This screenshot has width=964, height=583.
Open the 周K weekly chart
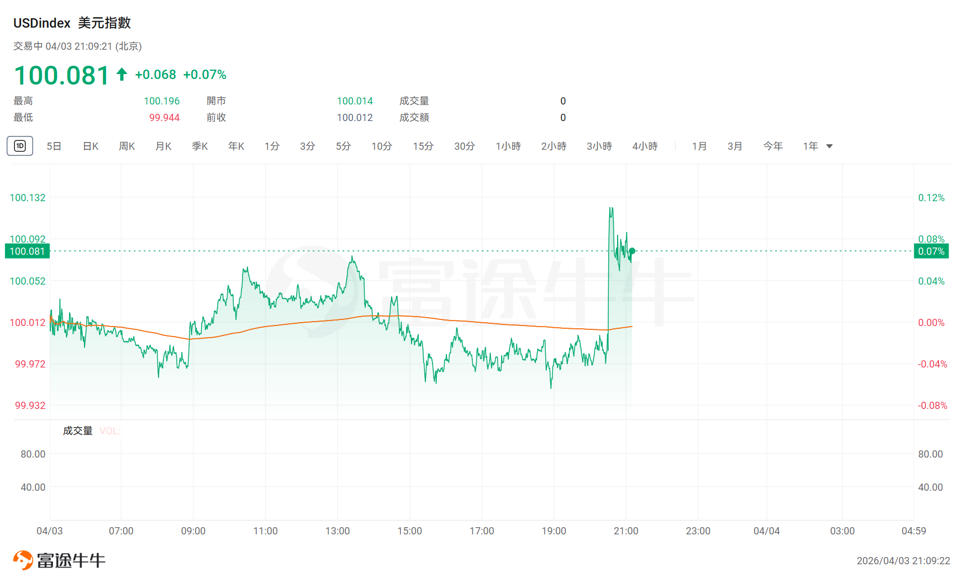[x=127, y=146]
